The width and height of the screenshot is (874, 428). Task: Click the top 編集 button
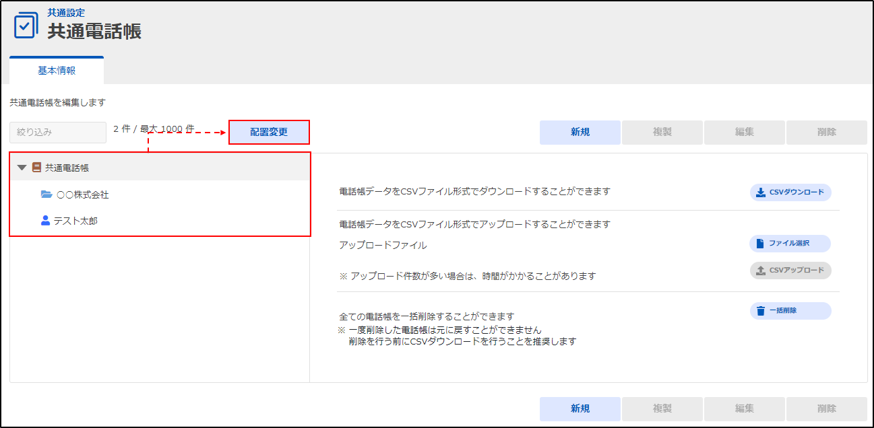744,133
